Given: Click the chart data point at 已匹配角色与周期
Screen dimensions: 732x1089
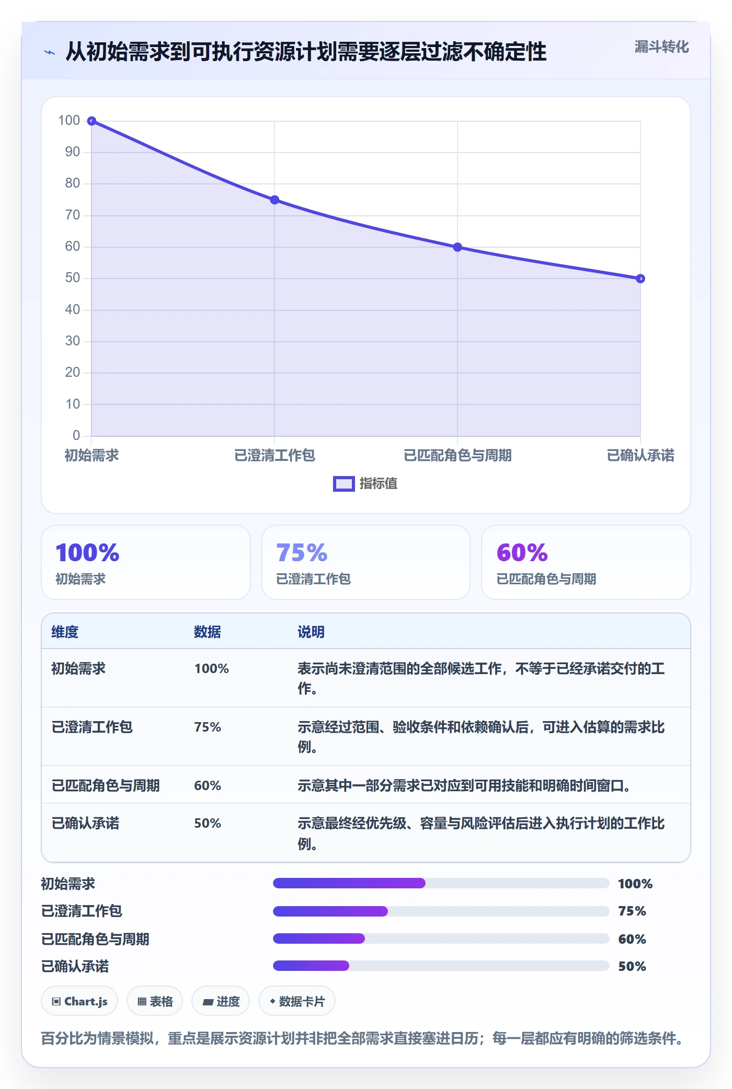Looking at the screenshot, I should tap(458, 247).
